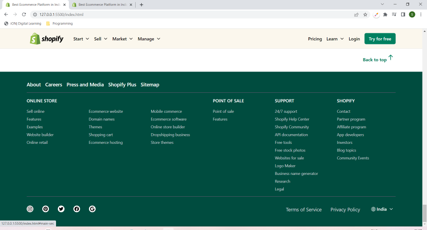Open the tab search chevron
This screenshot has width=427, height=230.
coord(383,4)
